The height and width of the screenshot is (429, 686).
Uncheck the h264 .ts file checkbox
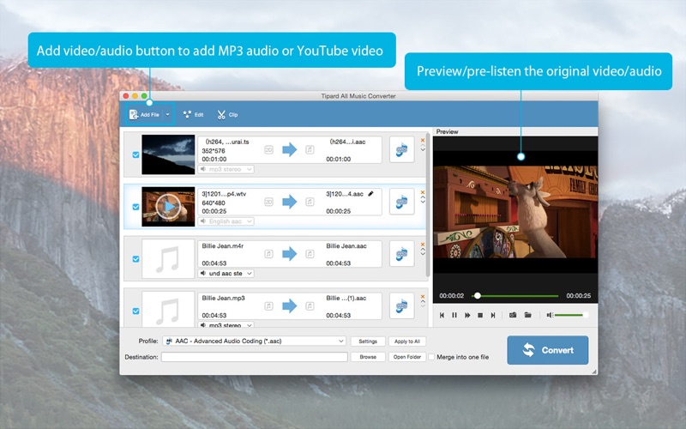[x=135, y=154]
